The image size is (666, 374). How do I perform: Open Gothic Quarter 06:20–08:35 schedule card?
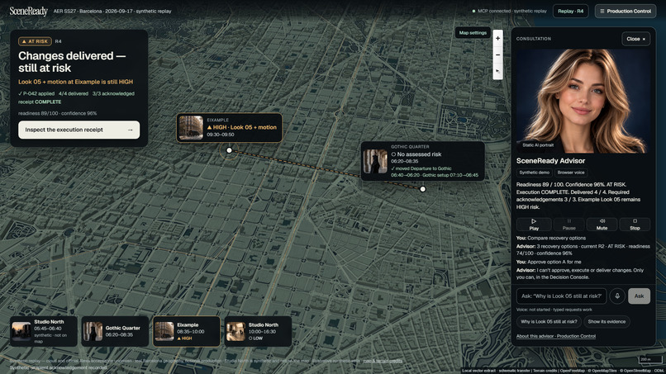point(115,331)
